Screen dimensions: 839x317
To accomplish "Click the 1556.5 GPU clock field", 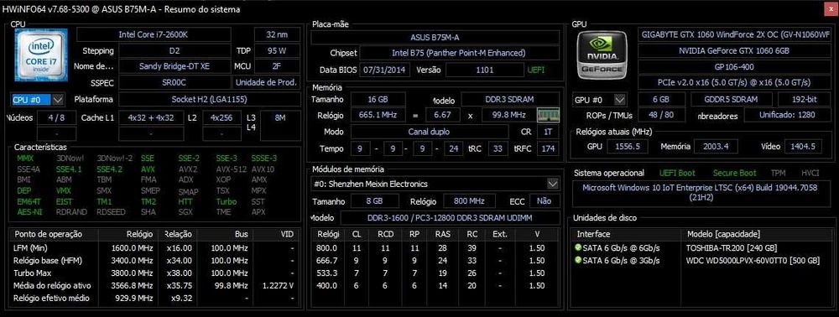I will point(628,147).
